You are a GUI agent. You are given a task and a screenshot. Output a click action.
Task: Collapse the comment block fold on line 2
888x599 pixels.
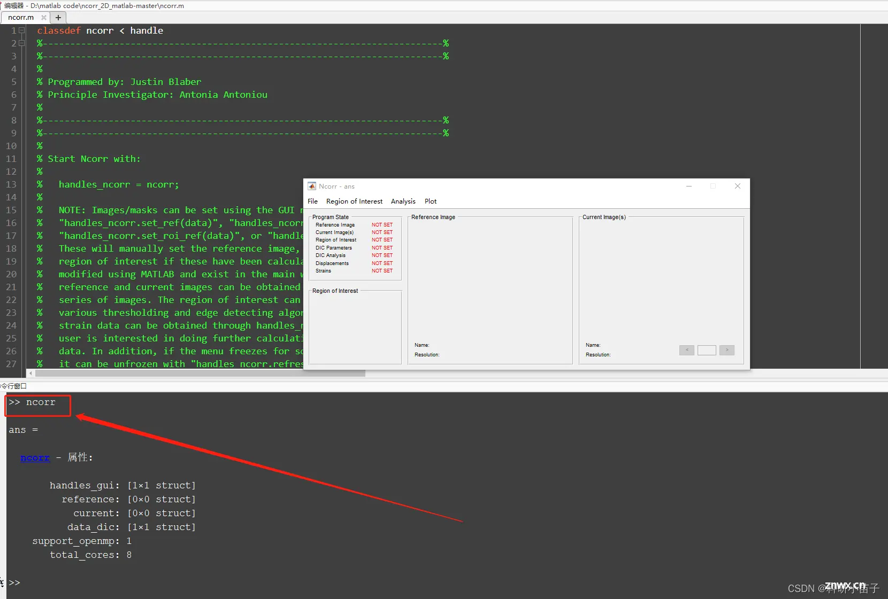(22, 43)
